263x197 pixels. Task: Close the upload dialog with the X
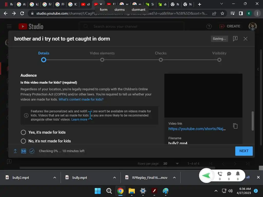tap(245, 39)
